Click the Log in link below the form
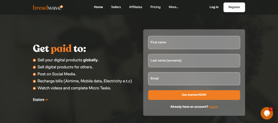The image size is (278, 123). (x=213, y=107)
